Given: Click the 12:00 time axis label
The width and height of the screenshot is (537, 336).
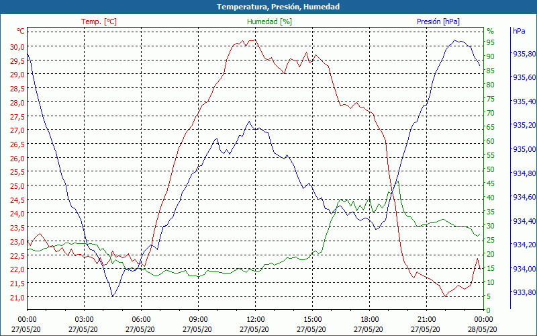Looking at the screenshot, I should point(255,320).
